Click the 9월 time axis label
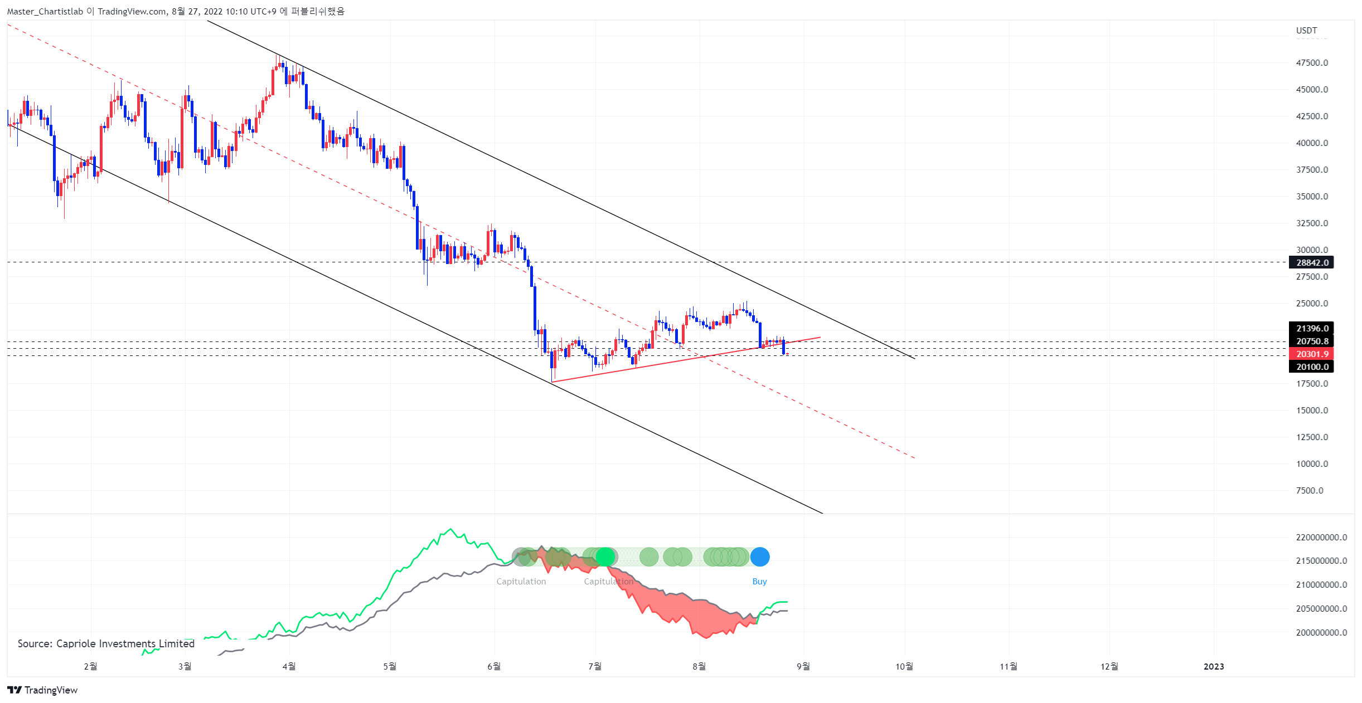1362x703 pixels. [803, 666]
